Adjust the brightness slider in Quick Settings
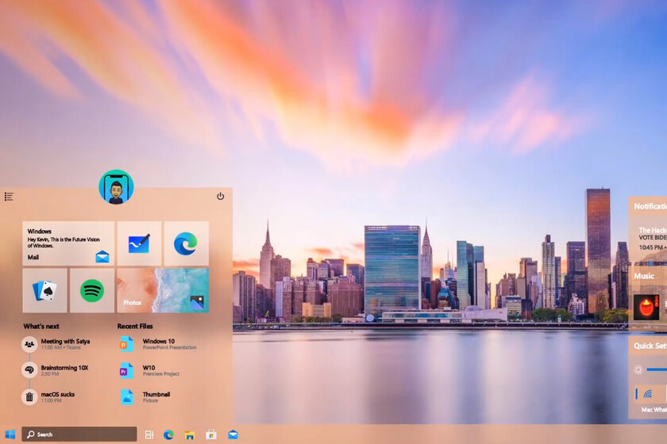 click(656, 369)
